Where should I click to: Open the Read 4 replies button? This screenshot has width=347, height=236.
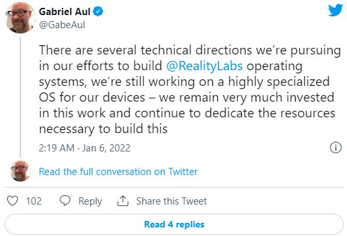174,224
